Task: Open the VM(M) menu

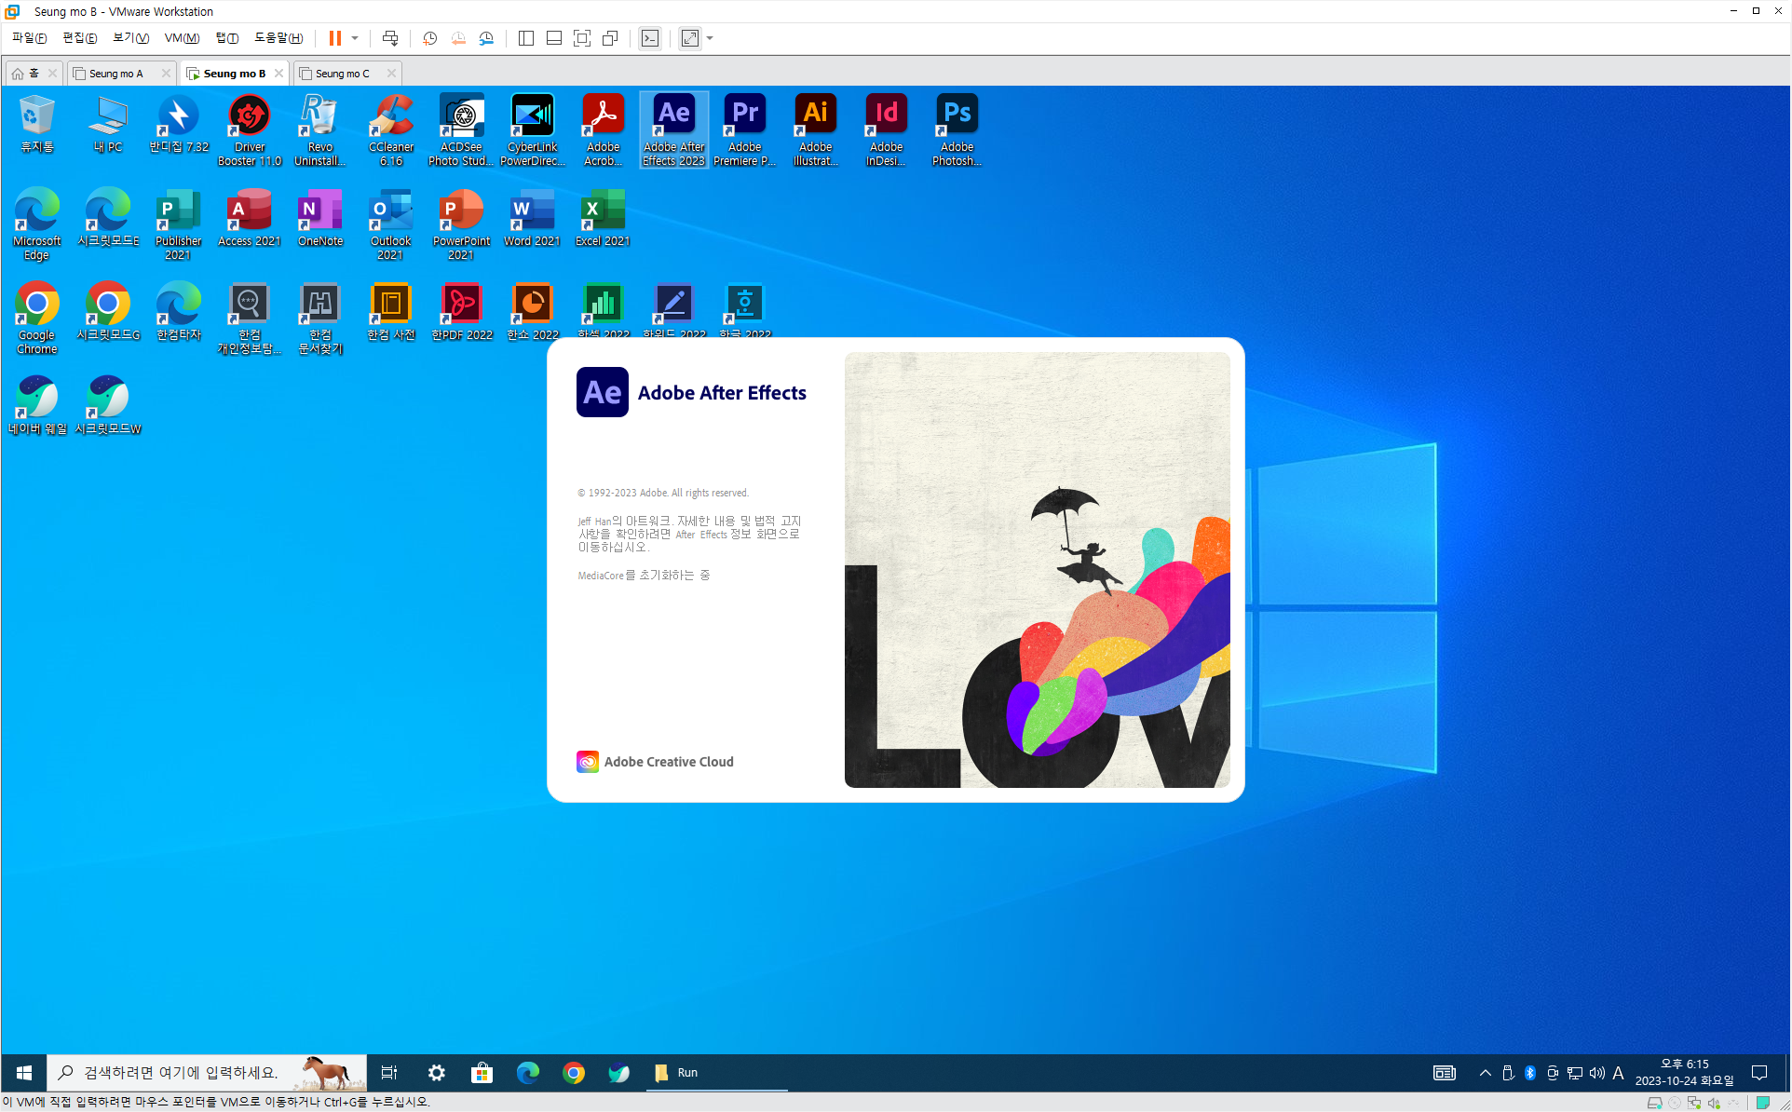Action: [182, 38]
